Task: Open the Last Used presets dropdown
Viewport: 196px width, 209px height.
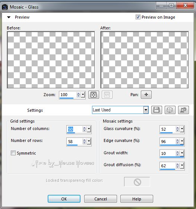Action: (146, 110)
